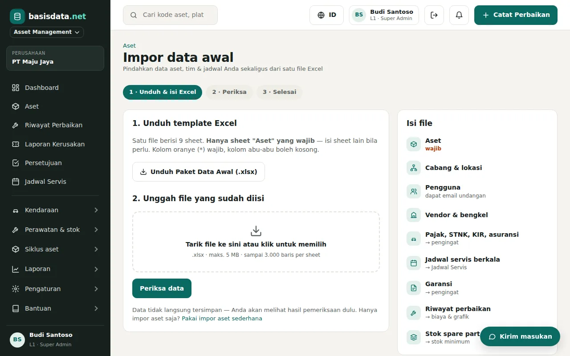Click the Cabang & lokasi hierarchy icon
Viewport: 570px width, 356px height.
tap(414, 168)
